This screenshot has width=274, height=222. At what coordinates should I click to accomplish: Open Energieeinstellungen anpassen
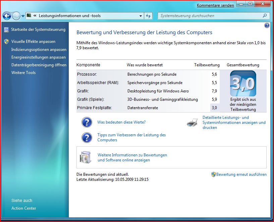coord(39,57)
